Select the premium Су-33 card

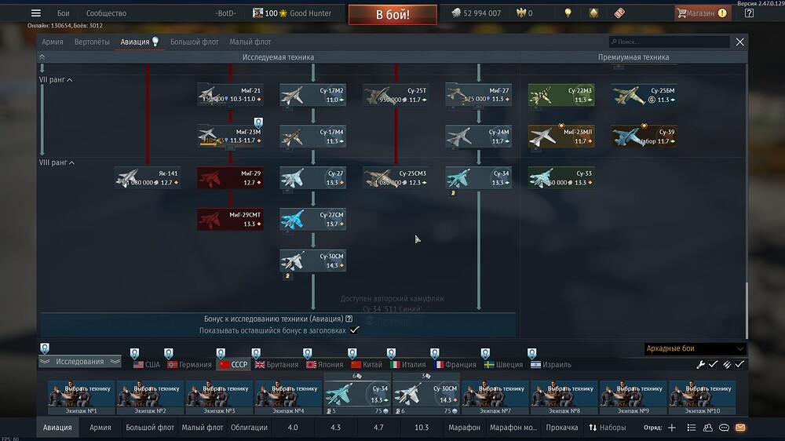561,177
